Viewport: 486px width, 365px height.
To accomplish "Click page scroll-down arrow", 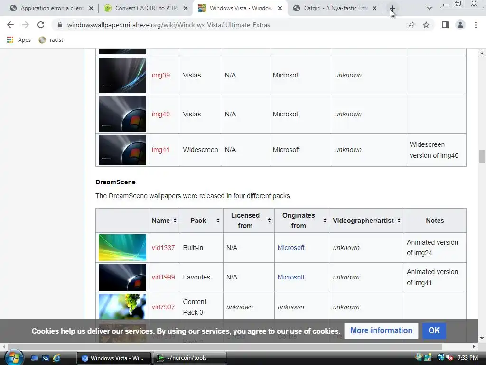I will tap(482, 338).
